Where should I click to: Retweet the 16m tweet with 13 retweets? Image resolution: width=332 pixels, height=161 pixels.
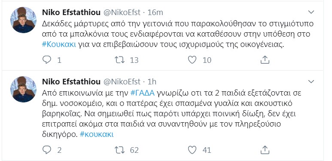coord(119,60)
